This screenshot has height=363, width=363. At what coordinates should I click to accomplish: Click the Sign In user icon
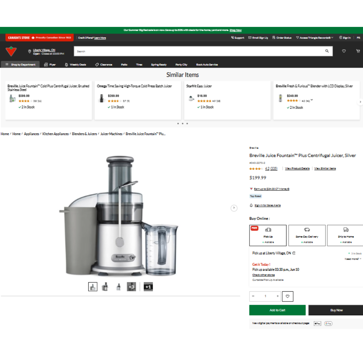point(341,38)
